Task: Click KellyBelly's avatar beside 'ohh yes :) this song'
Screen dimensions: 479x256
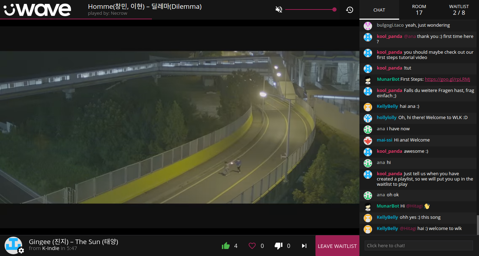Action: (x=368, y=218)
